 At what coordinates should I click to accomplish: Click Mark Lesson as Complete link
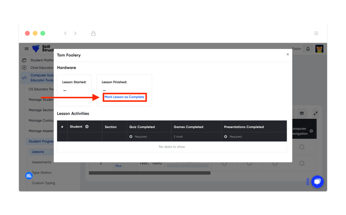click(124, 97)
